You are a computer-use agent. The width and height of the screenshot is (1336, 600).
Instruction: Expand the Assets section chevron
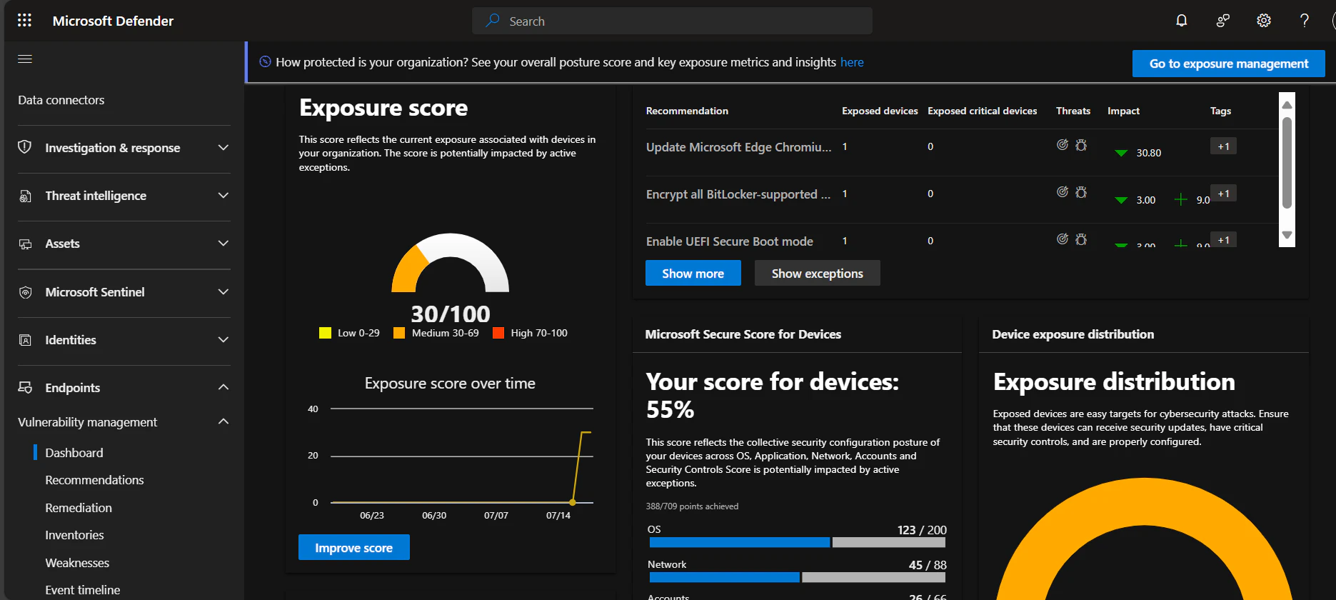[223, 243]
